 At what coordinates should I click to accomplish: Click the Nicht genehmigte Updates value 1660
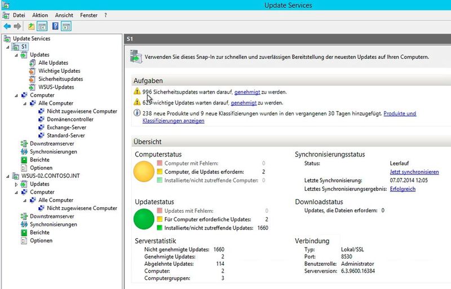point(219,249)
